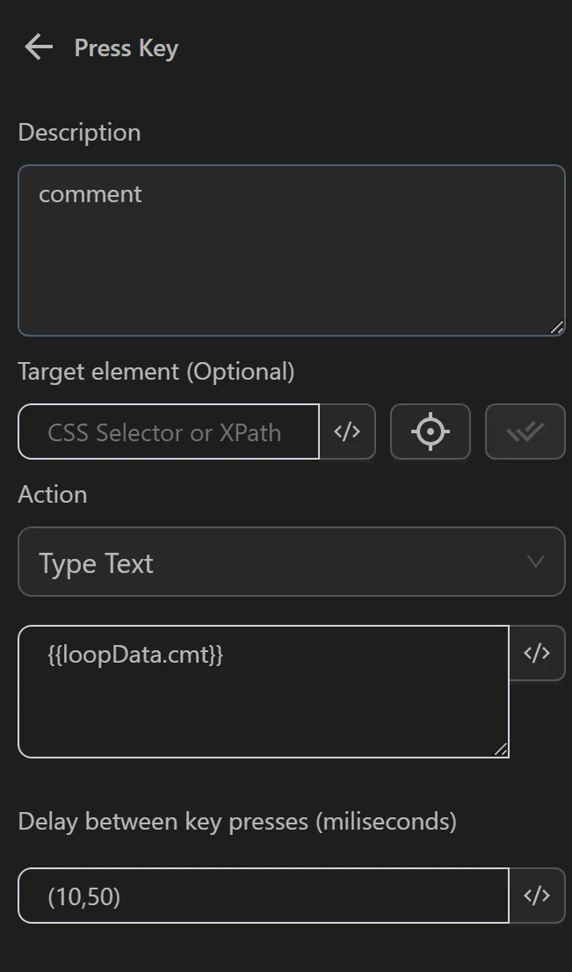Click the CSS Selector or XPath input

169,432
